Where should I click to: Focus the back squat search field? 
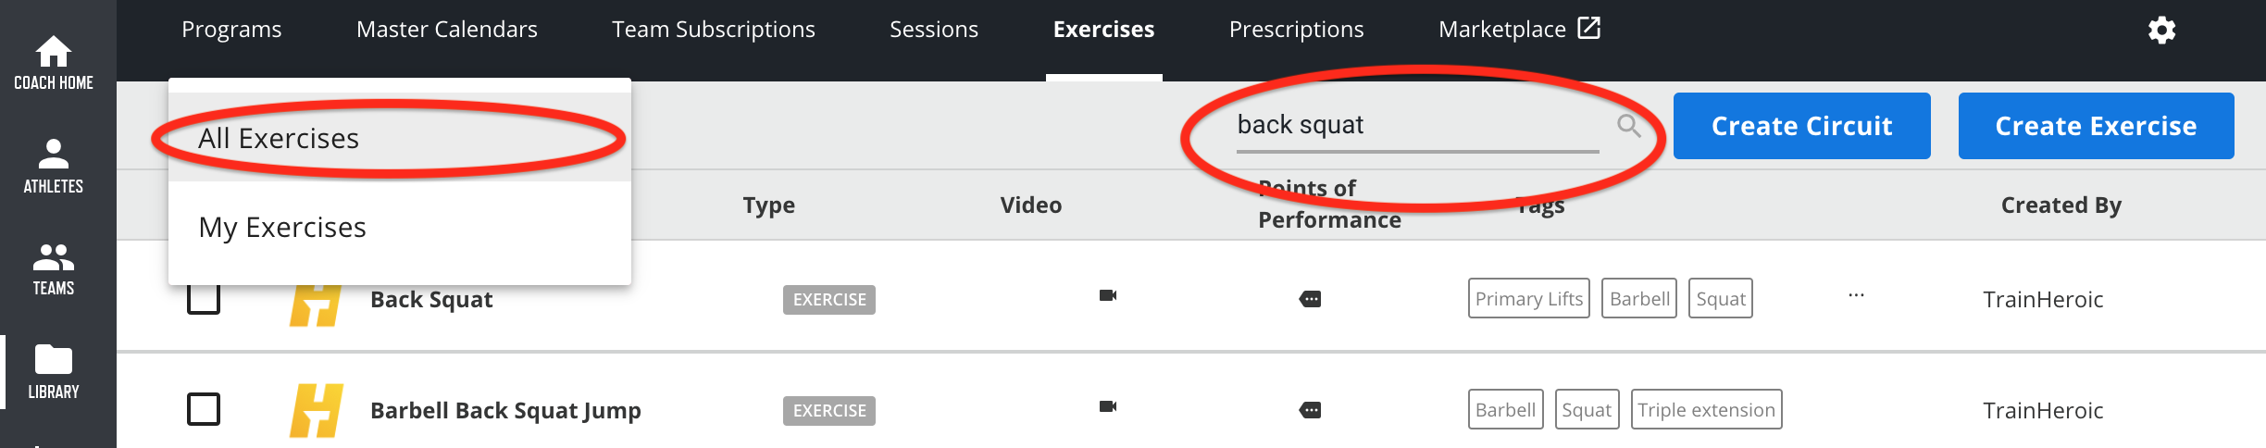pyautogui.click(x=1418, y=125)
